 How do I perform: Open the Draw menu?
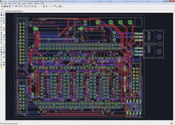pyautogui.click(x=10, y=3)
